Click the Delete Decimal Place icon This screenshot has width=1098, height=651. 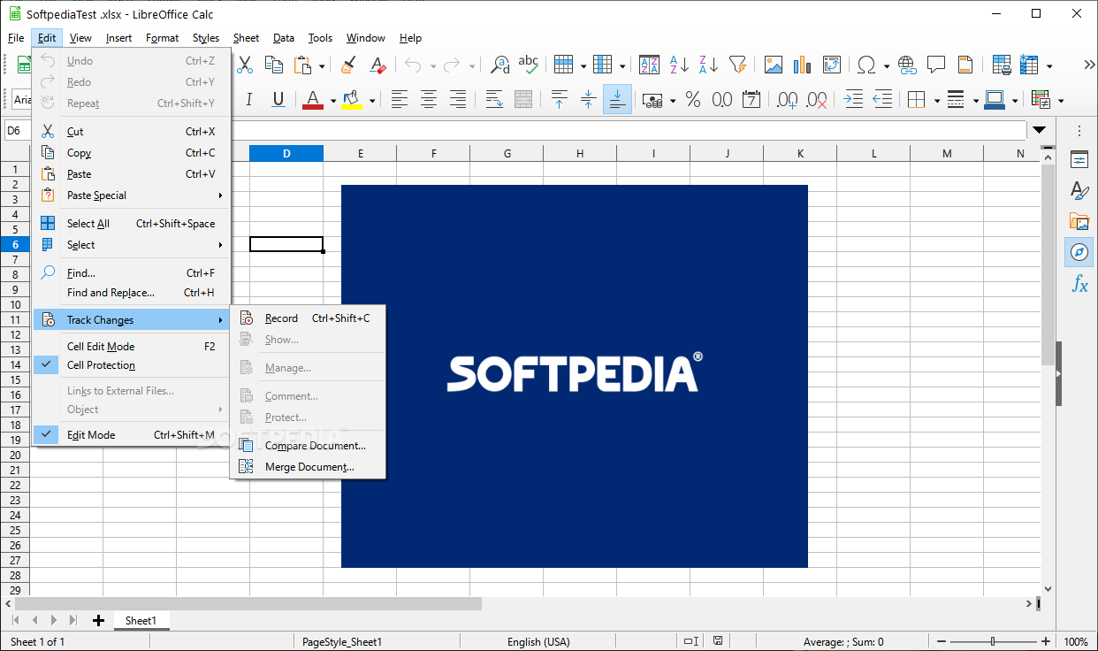coord(817,100)
